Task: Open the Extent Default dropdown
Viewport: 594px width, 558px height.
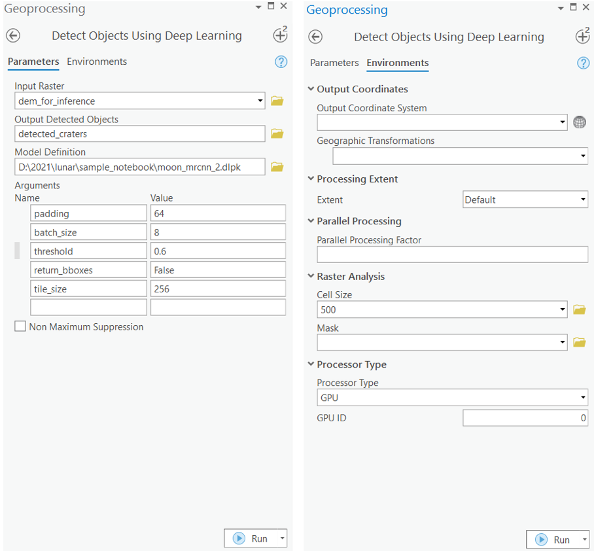Action: (x=583, y=200)
